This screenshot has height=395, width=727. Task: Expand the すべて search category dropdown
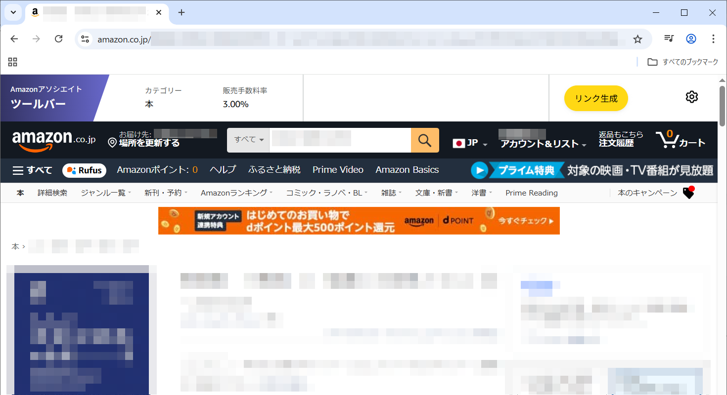[x=248, y=140]
